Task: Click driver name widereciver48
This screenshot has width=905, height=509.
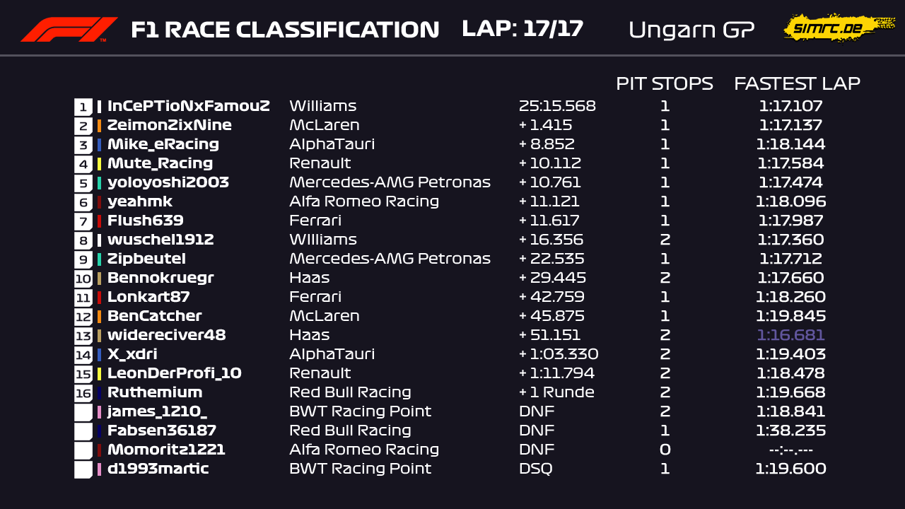Action: [166, 335]
